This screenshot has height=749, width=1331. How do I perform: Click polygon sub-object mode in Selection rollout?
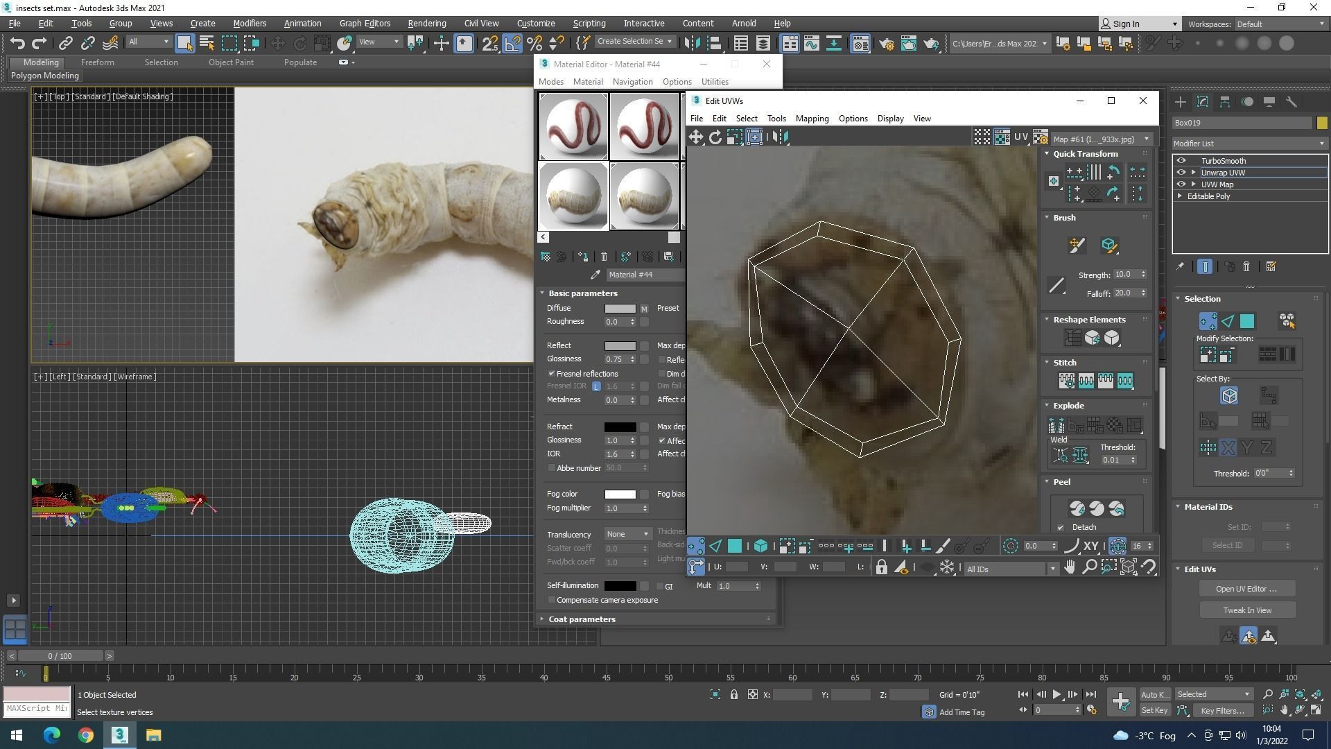[1247, 321]
